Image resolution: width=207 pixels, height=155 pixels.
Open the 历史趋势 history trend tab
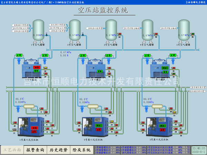coord(58,150)
